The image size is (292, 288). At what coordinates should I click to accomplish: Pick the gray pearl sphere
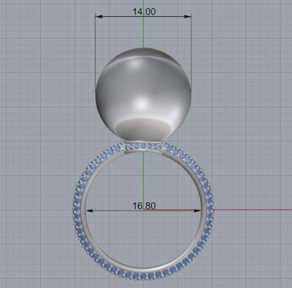click(143, 95)
